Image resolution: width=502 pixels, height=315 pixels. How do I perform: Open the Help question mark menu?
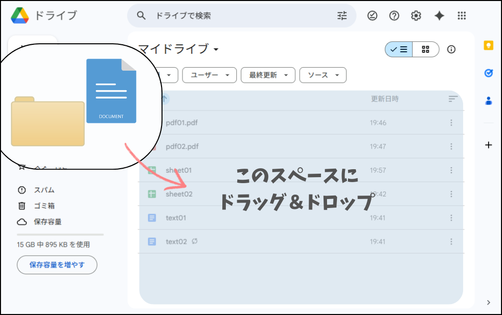coord(394,15)
